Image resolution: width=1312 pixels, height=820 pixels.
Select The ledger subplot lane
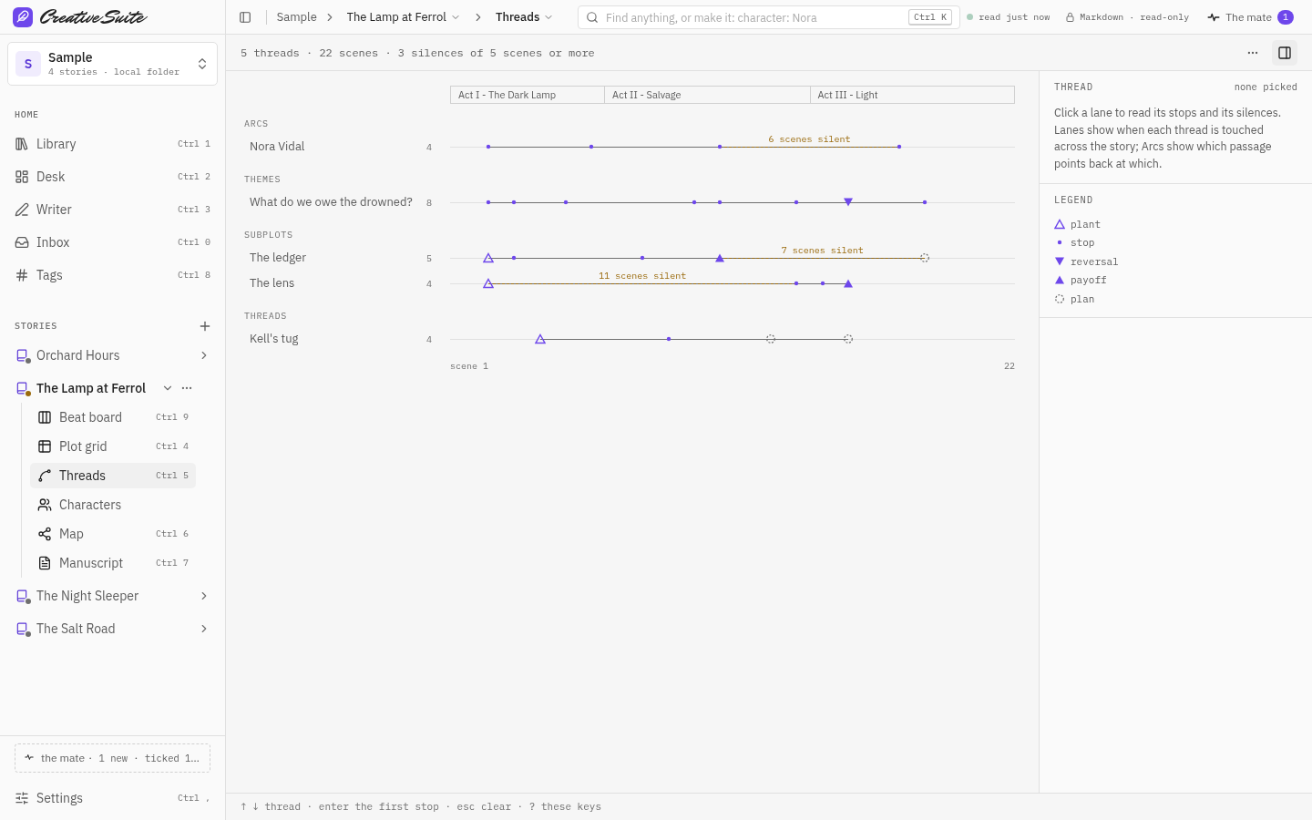pos(629,258)
